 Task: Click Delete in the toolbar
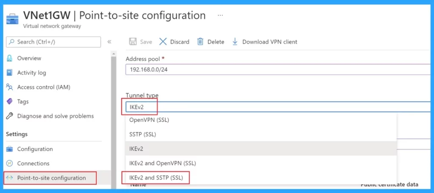tap(216, 42)
